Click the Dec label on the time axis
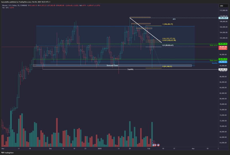This screenshot has width=230, height=155. [x=51, y=149]
